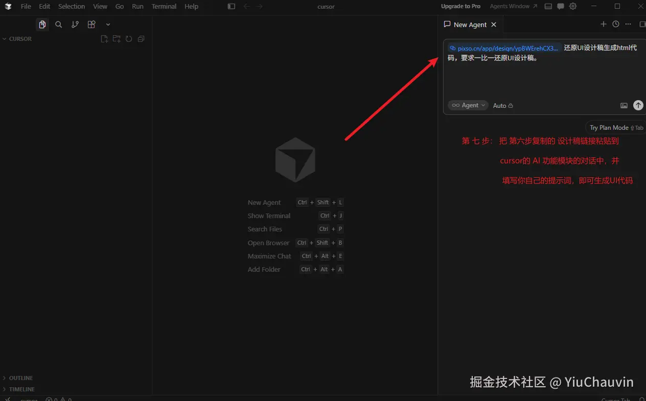Viewport: 646px width, 401px height.
Task: Click Add Folder in welcome list
Action: point(264,270)
